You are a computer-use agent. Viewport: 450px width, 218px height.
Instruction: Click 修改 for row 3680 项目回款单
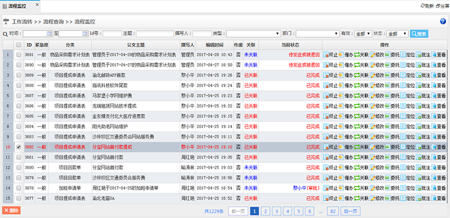[x=377, y=167]
